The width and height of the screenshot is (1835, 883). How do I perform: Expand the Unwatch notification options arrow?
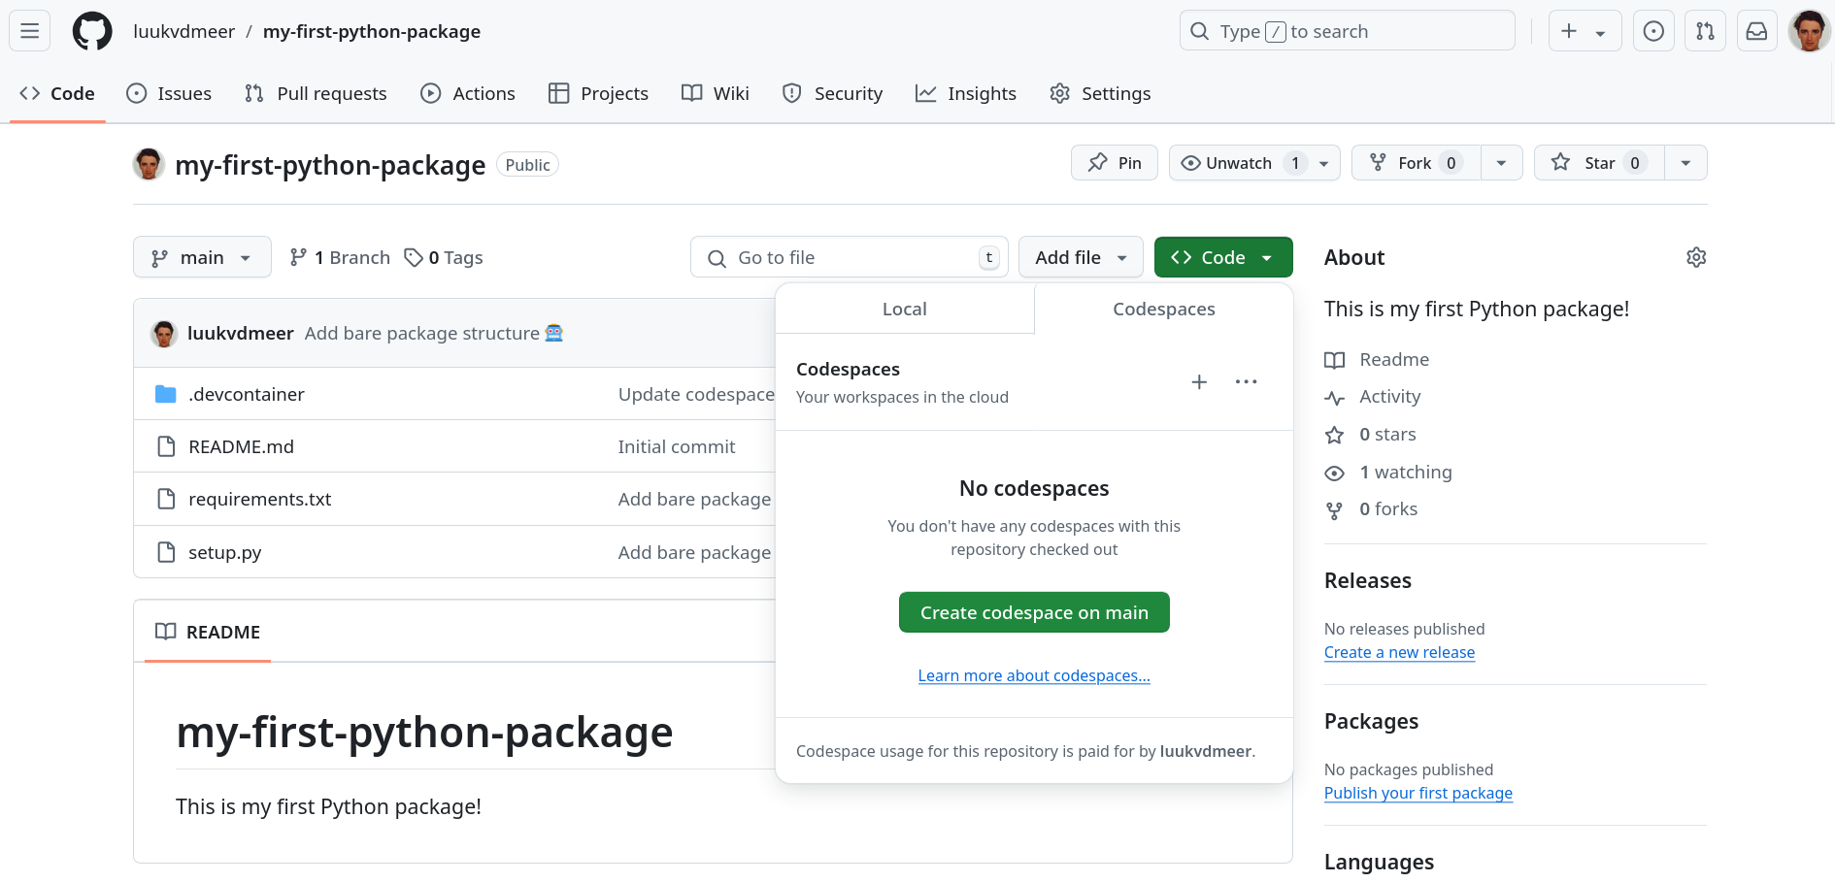pos(1324,163)
